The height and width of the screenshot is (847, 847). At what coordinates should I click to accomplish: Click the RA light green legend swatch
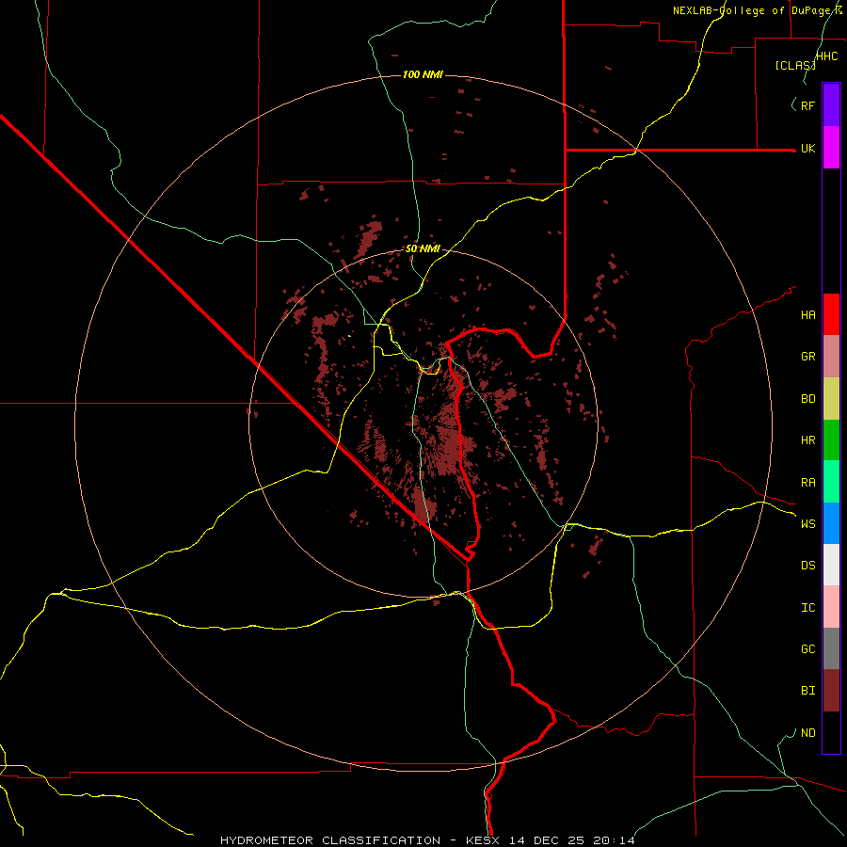pyautogui.click(x=831, y=482)
